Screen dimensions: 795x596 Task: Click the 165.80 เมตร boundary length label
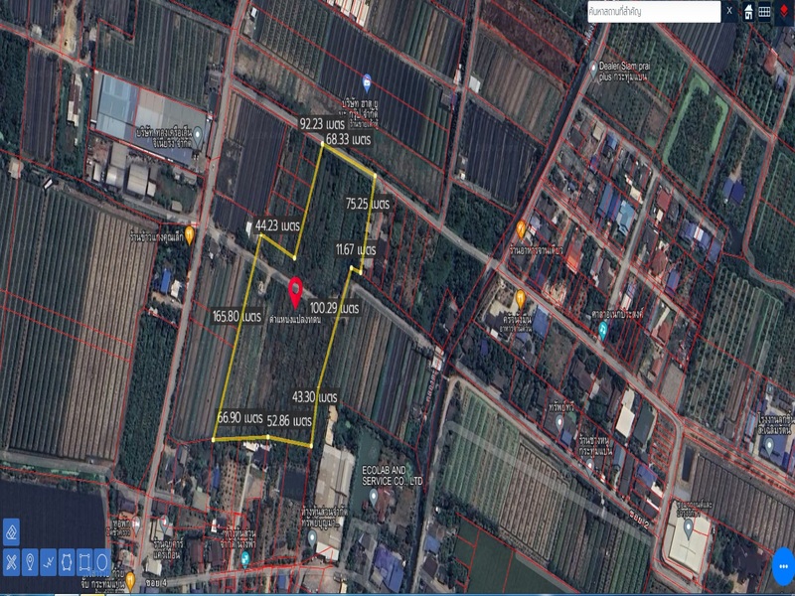click(237, 317)
